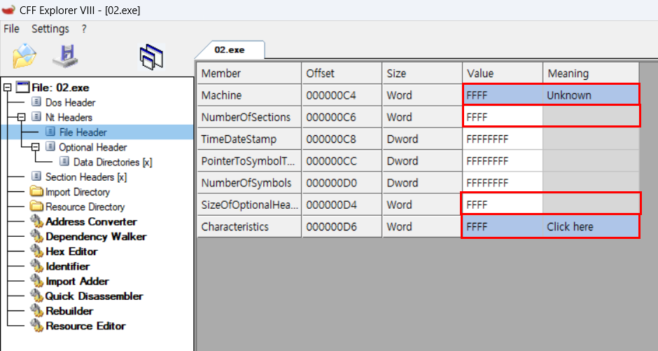
Task: Open Section Headers [x] tree item
Action: pos(86,177)
